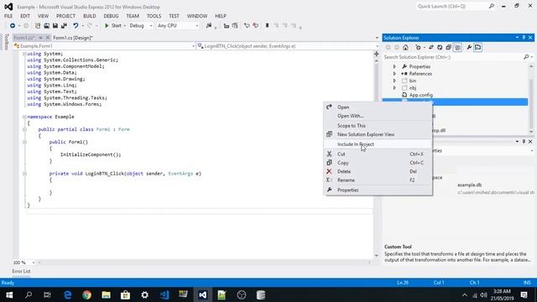Open the BUILD menu
This screenshot has height=302, width=537.
tap(90, 16)
